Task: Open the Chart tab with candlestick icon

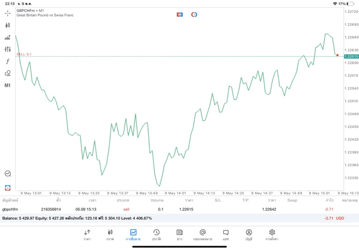Action: (110, 235)
